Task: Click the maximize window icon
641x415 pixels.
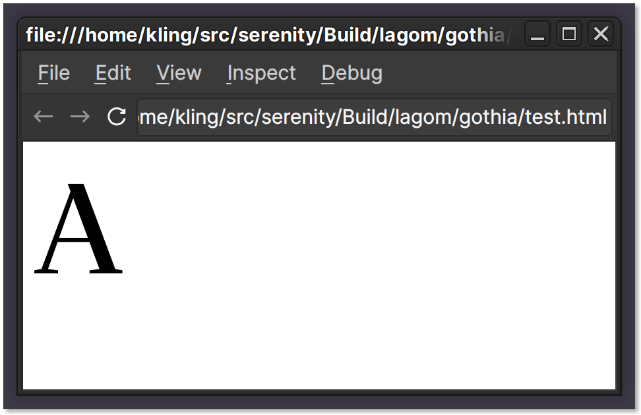Action: 568,34
